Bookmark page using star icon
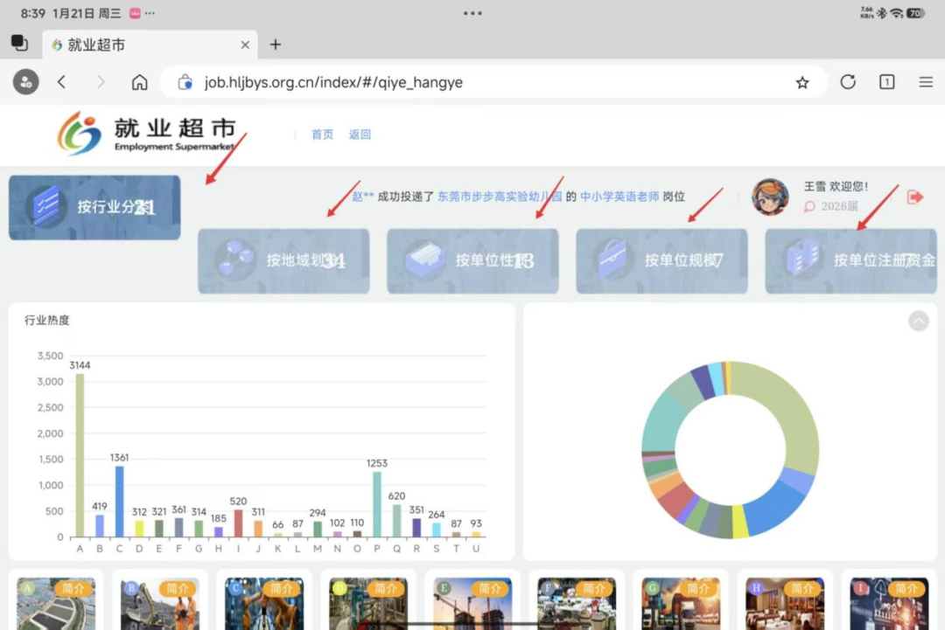The width and height of the screenshot is (945, 630). tap(802, 82)
